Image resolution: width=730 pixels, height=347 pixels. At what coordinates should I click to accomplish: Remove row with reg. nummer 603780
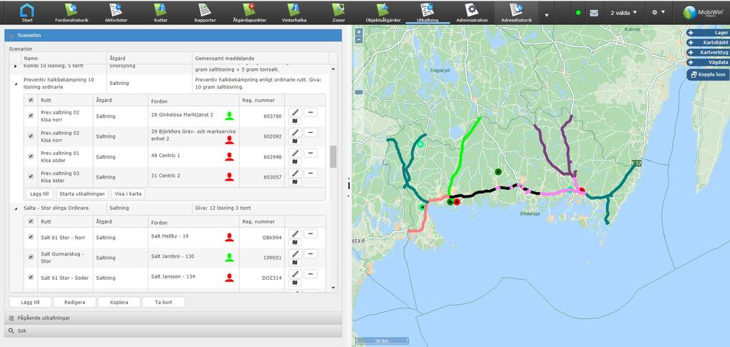310,112
